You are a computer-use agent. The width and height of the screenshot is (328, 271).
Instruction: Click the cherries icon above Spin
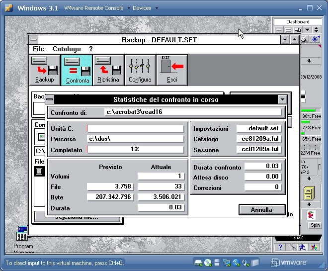pyautogui.click(x=311, y=215)
